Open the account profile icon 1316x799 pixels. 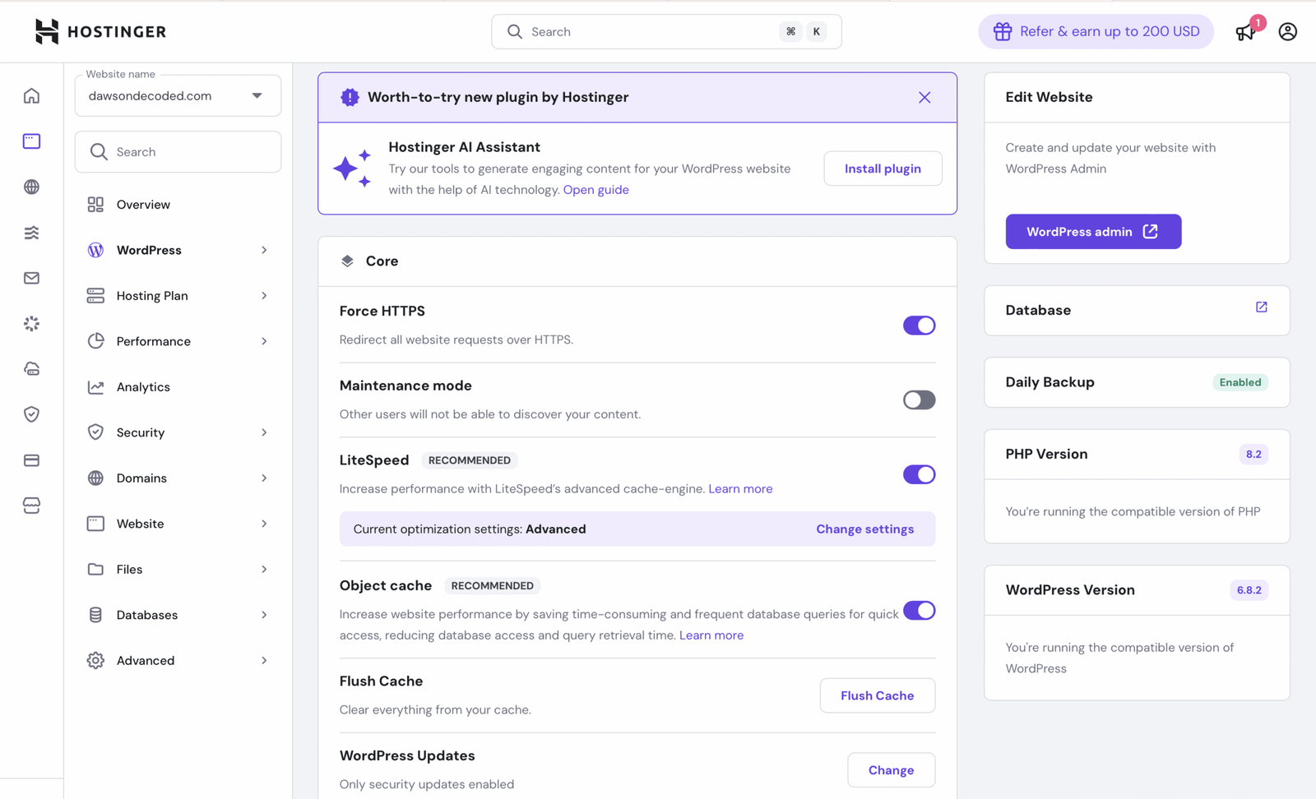click(1287, 31)
